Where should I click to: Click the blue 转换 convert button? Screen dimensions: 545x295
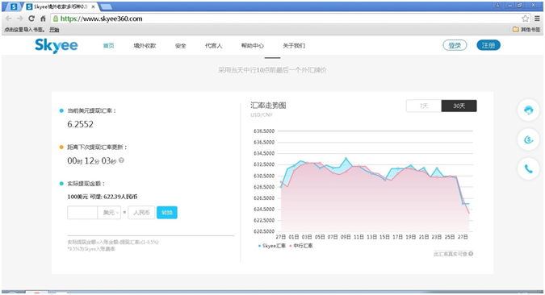point(167,213)
